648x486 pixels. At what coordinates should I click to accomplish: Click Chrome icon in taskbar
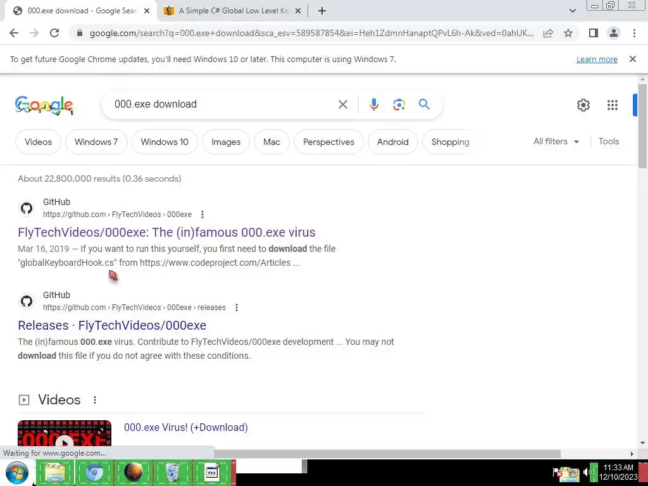click(94, 472)
